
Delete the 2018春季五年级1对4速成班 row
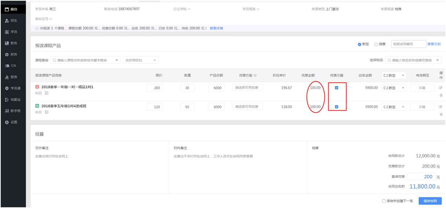pyautogui.click(x=441, y=114)
